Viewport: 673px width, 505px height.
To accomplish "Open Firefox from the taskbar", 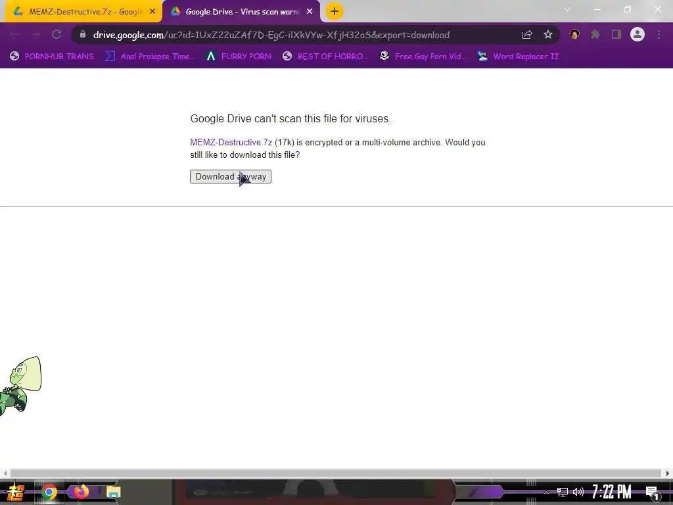I will pyautogui.click(x=81, y=491).
